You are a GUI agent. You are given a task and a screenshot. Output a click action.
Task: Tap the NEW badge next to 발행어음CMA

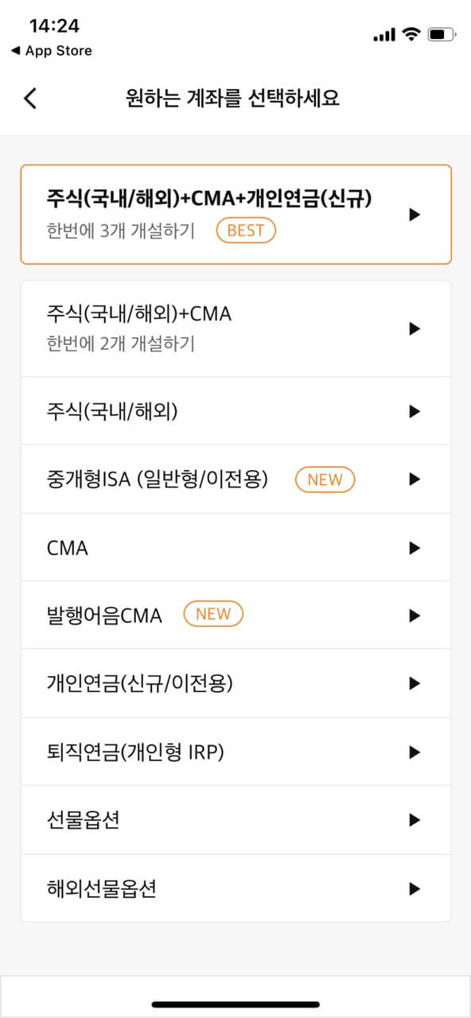click(x=213, y=613)
